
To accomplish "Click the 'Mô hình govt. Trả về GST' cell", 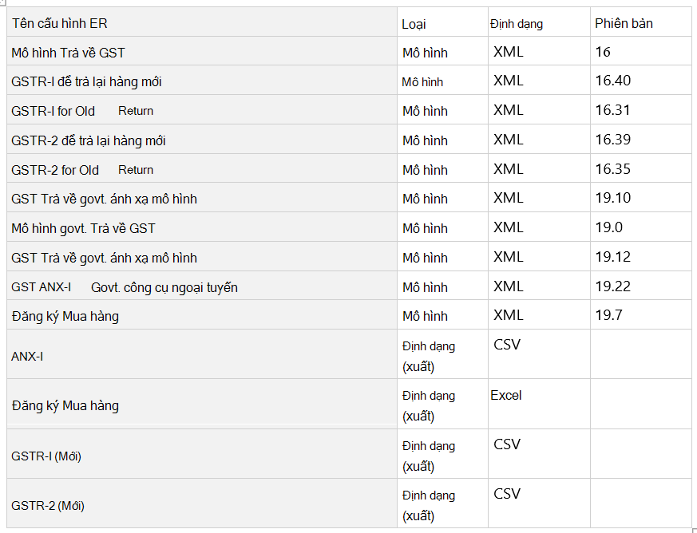I will pos(202,227).
